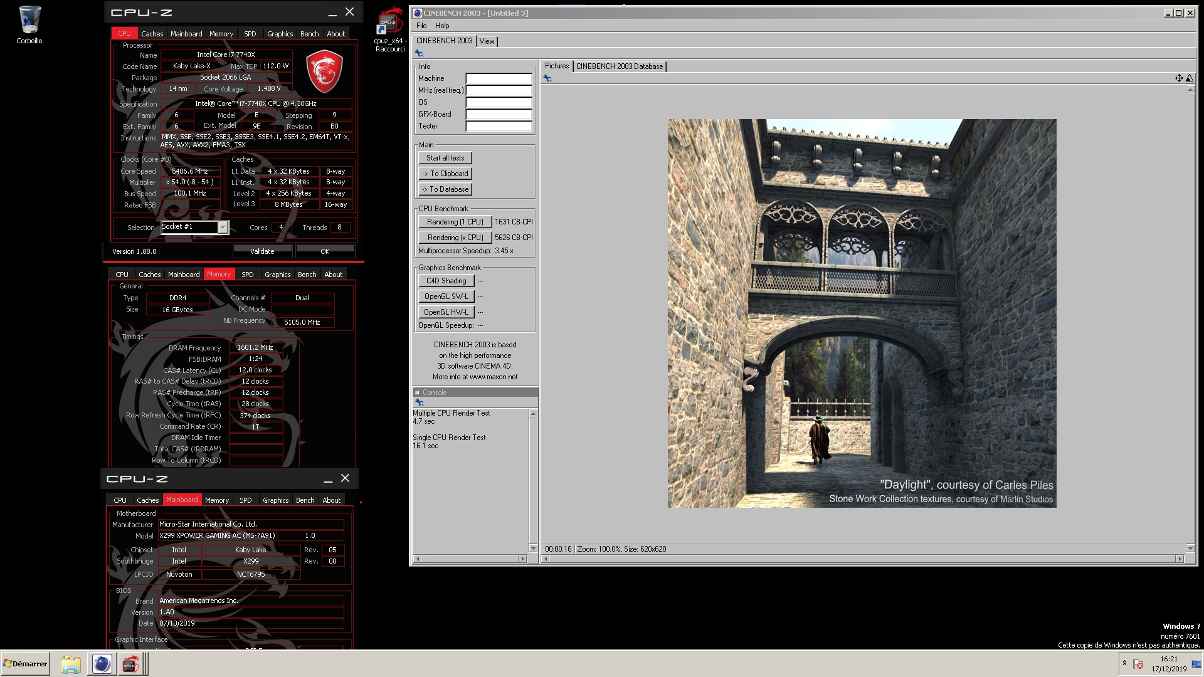Click the CINEBENCH title bar application icon
The height and width of the screenshot is (677, 1204).
(x=418, y=13)
